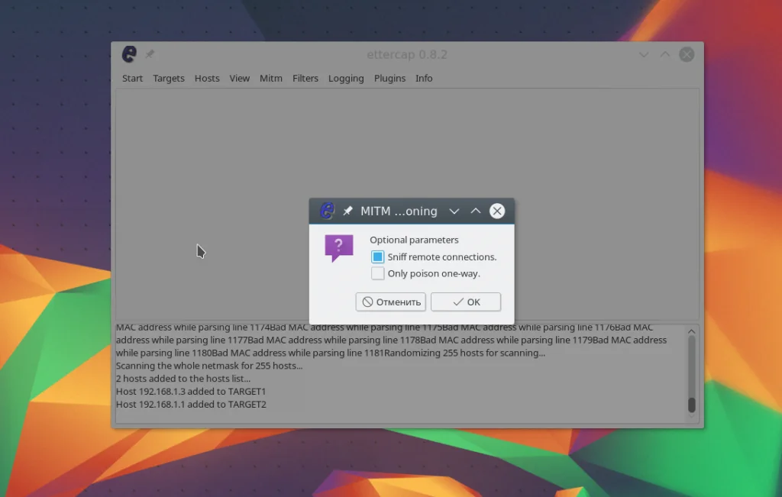Screen dimensions: 782x497
Task: Click log line '2 hosts added to the hosts list...'
Action: point(183,379)
